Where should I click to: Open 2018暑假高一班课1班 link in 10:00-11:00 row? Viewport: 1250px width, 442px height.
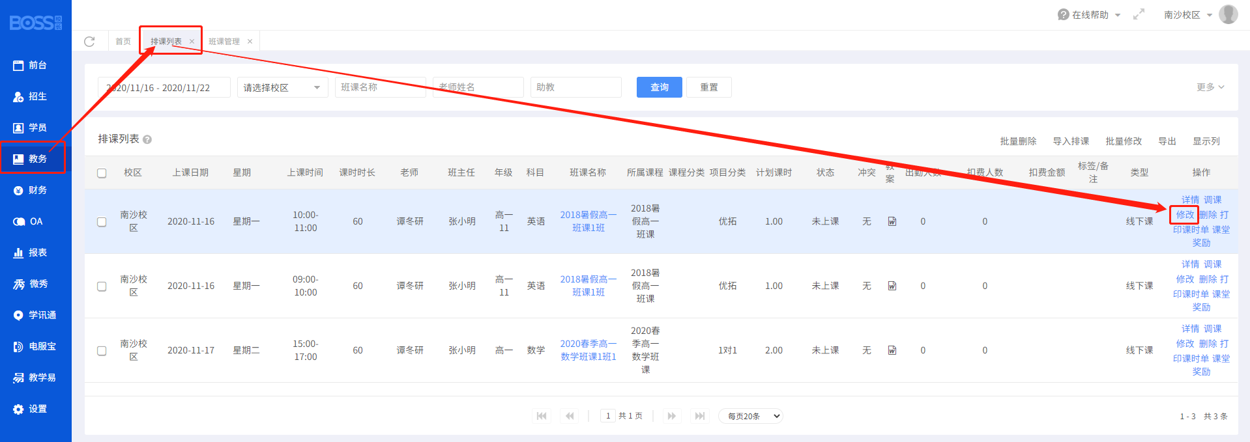tap(589, 221)
